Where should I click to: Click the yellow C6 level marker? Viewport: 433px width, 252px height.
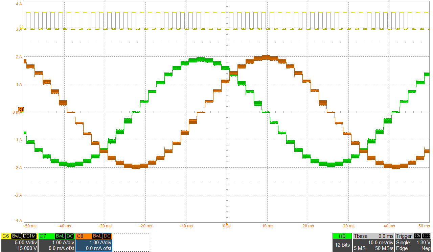click(x=21, y=27)
